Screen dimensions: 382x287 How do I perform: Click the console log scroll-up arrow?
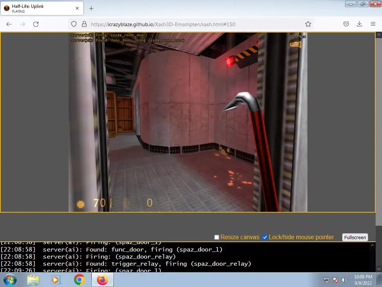tap(373, 245)
